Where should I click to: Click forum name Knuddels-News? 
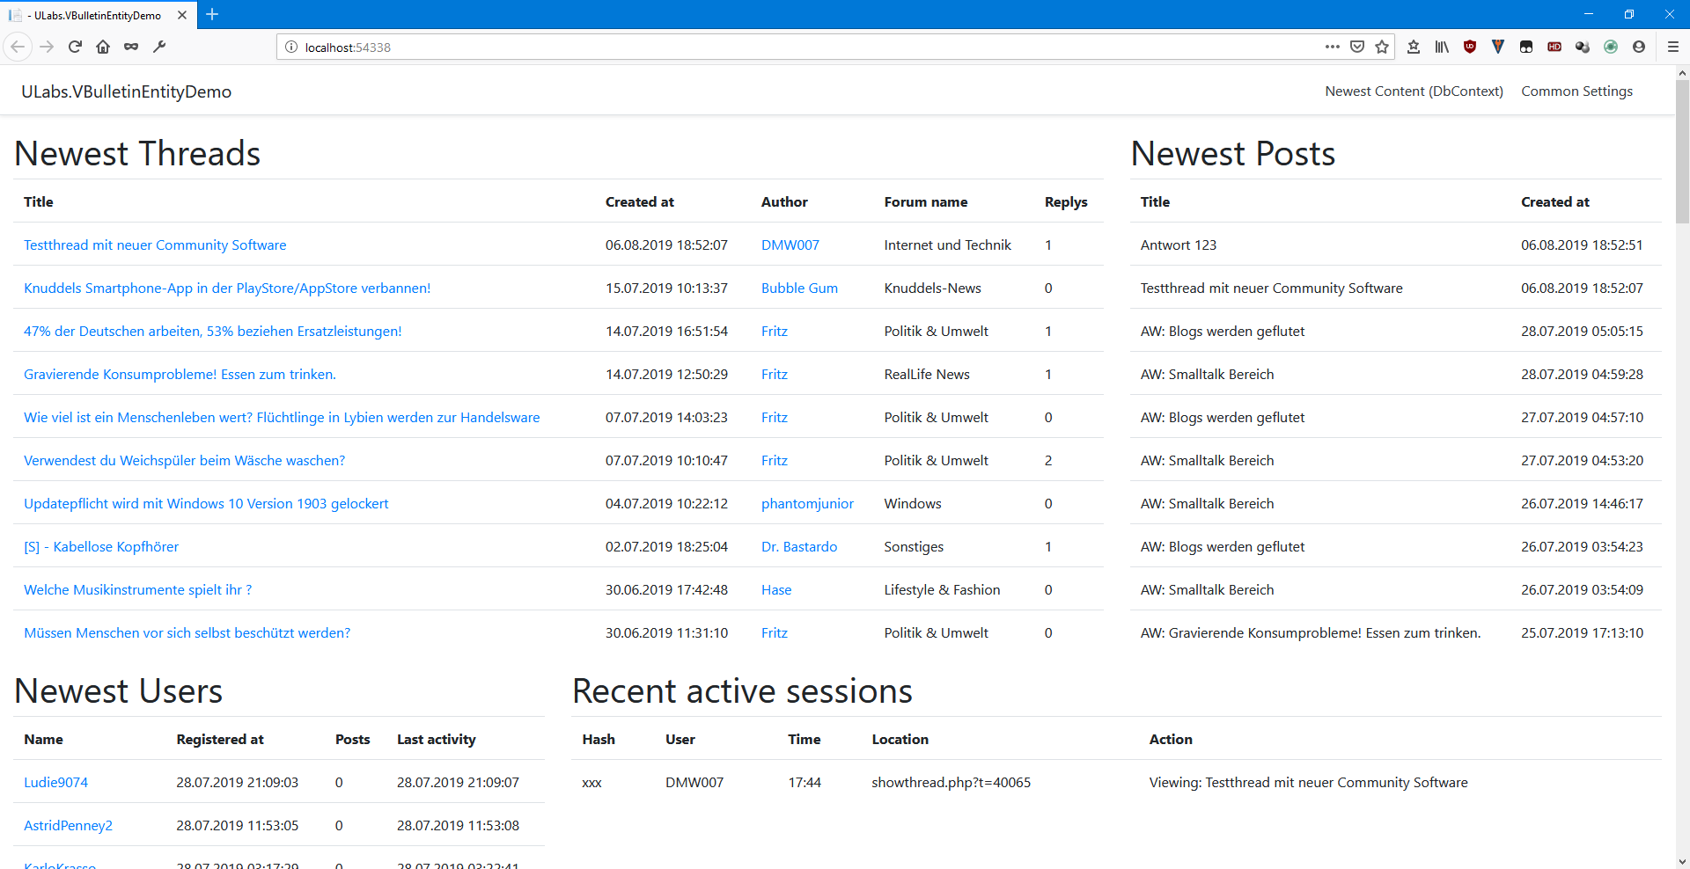tap(932, 288)
